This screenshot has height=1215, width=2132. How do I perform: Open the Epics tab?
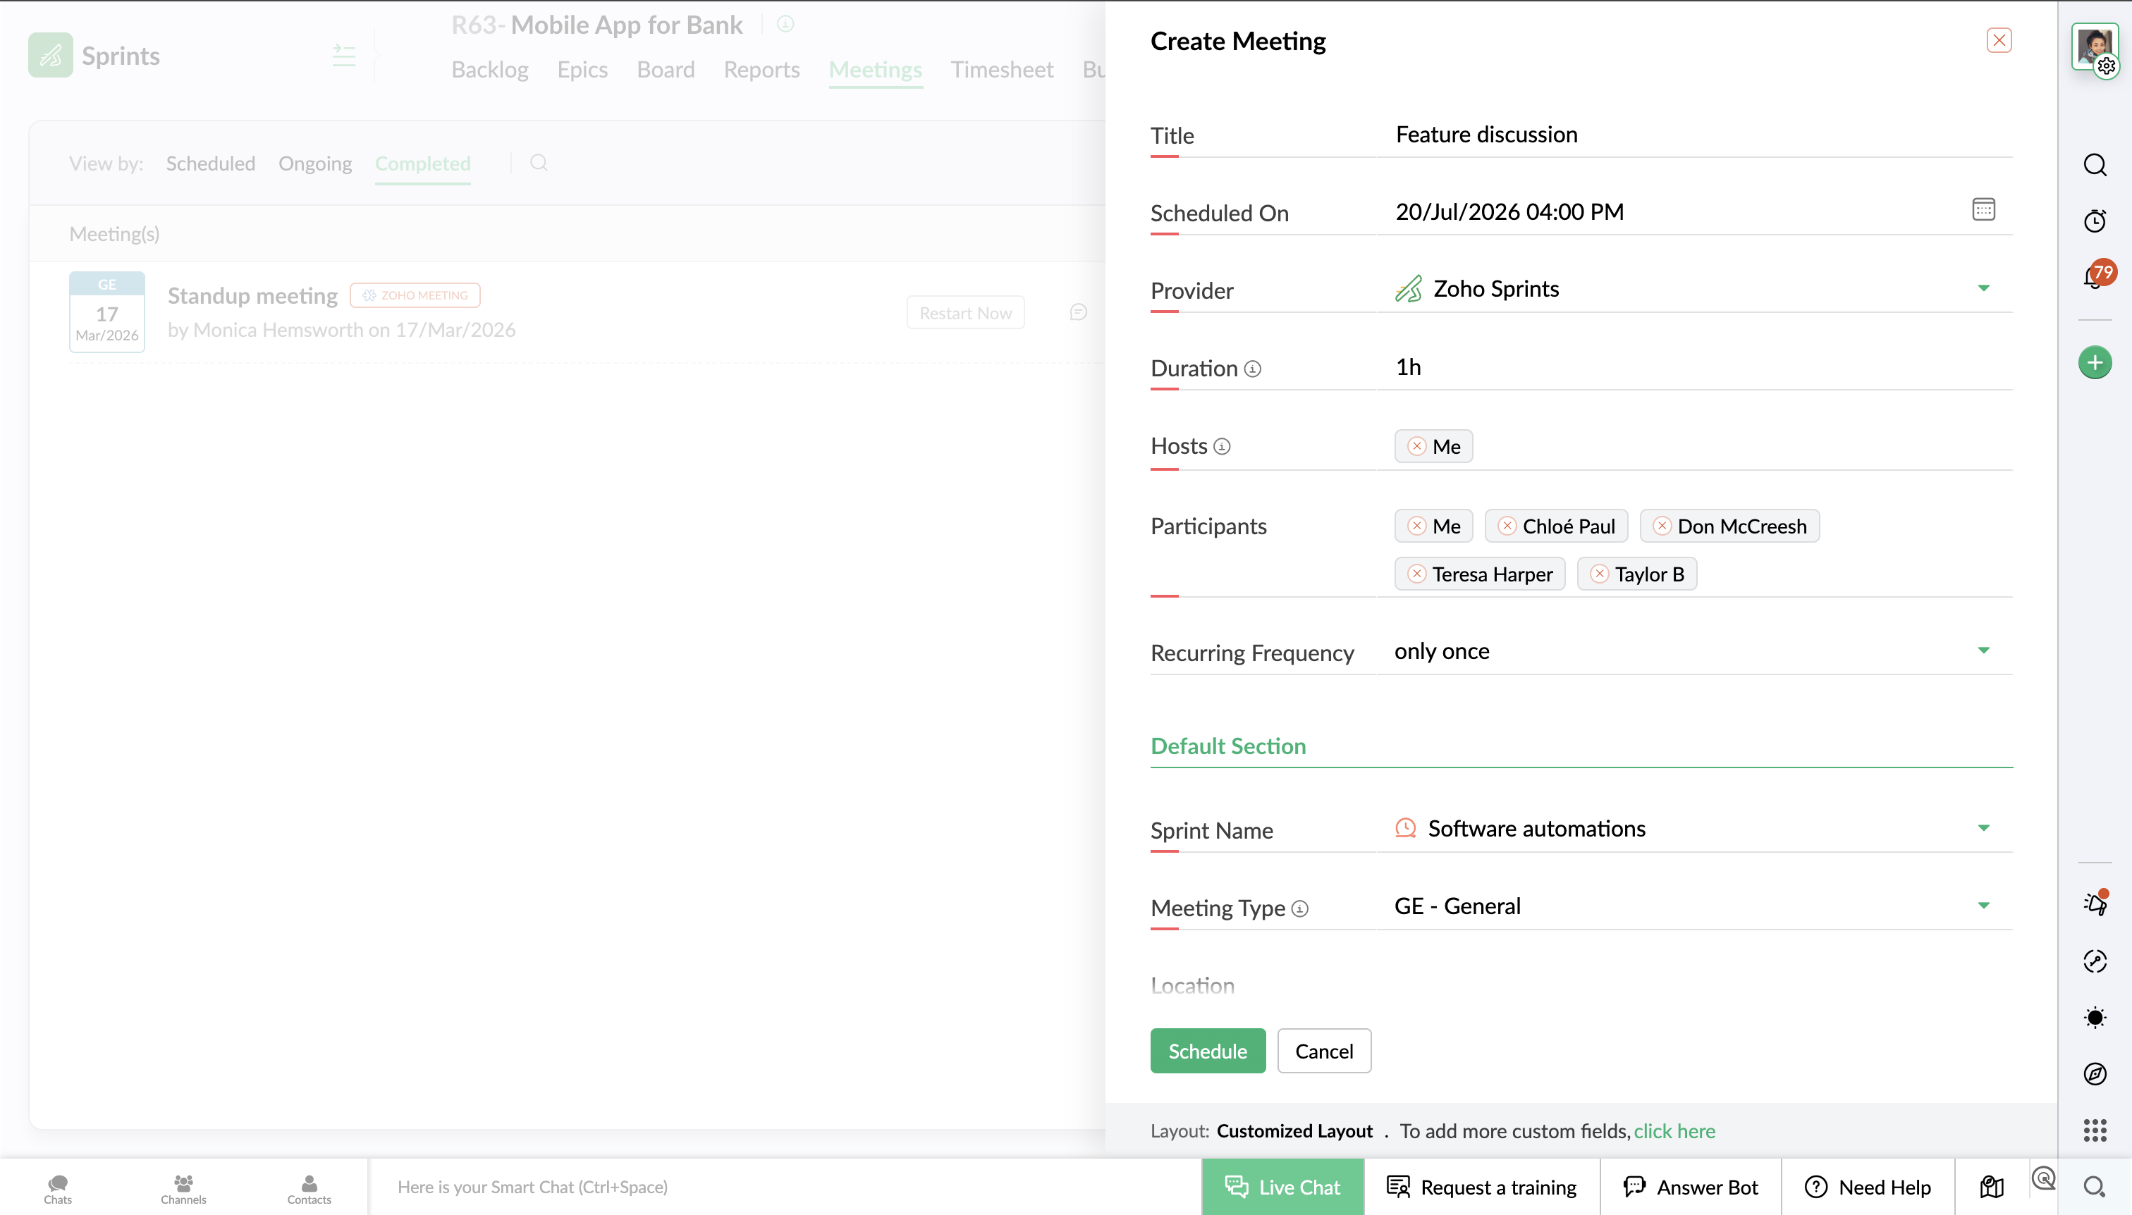(x=582, y=69)
